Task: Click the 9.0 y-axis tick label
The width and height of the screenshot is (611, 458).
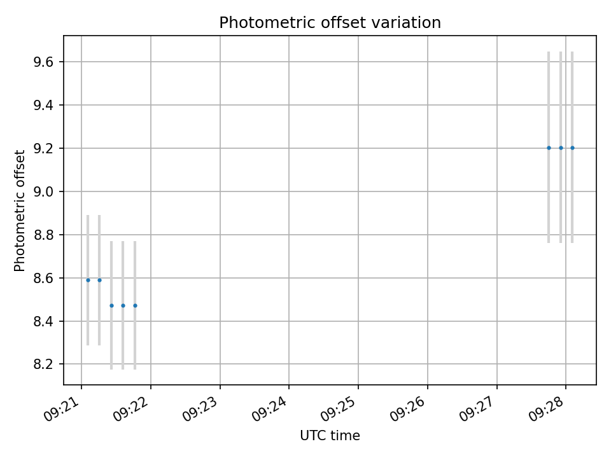Action: tap(44, 191)
